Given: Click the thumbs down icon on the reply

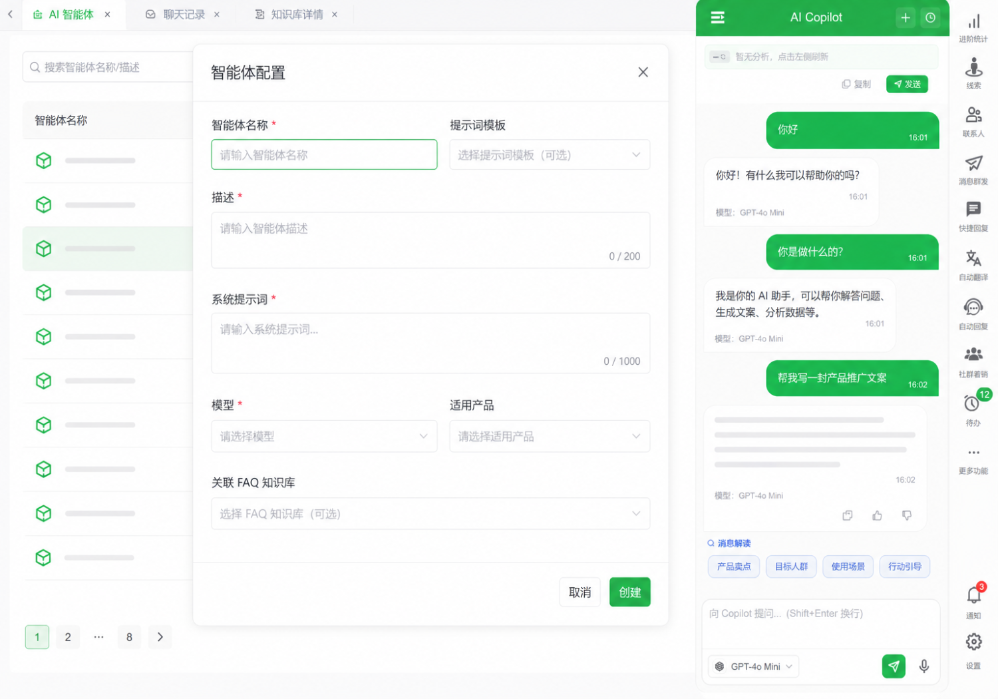Looking at the screenshot, I should pyautogui.click(x=906, y=515).
